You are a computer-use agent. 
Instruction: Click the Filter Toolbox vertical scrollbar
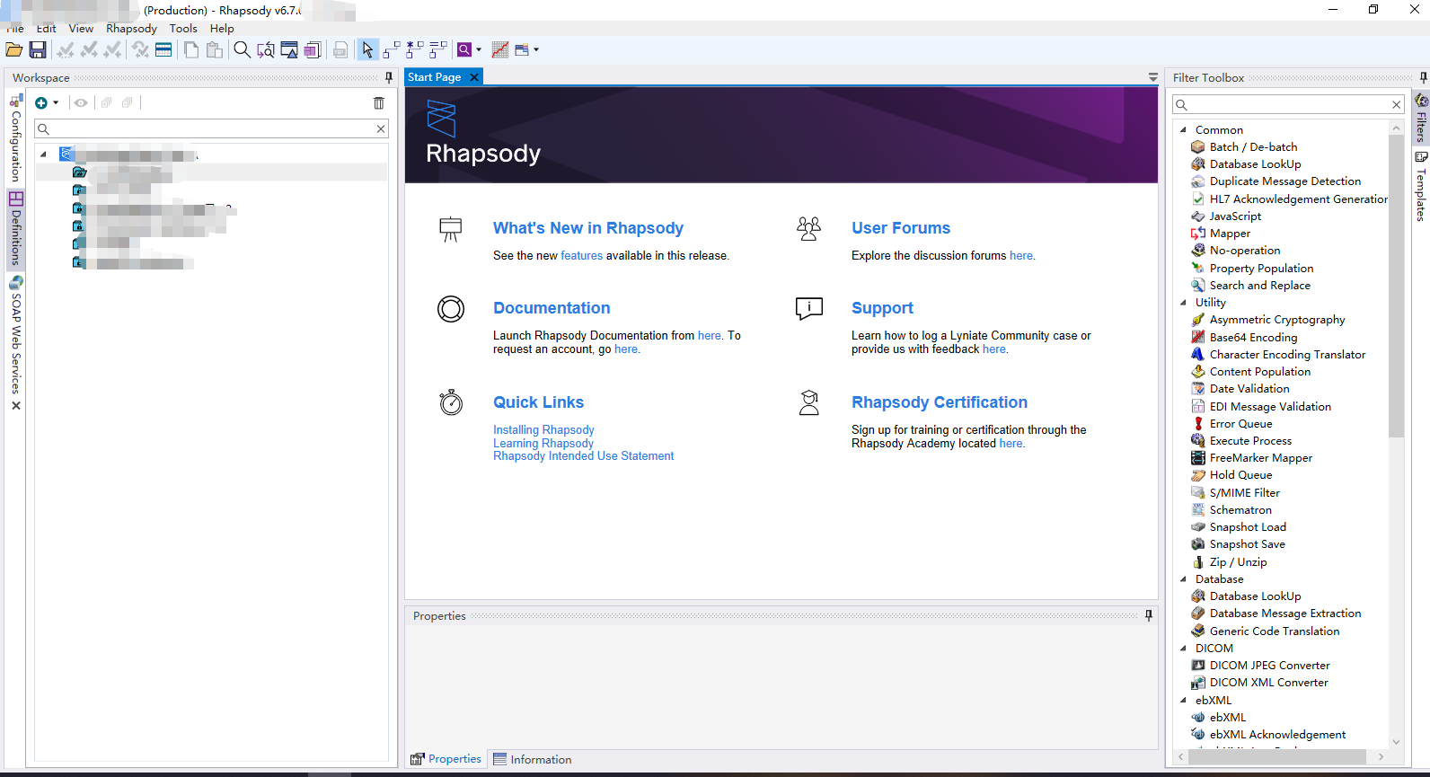[x=1396, y=285]
